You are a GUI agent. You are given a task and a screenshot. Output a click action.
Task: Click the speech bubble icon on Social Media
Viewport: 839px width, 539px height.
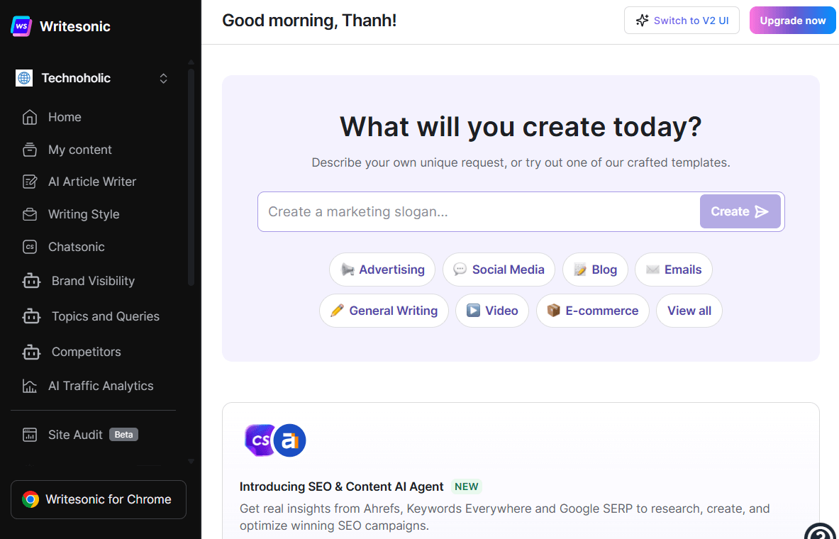click(460, 269)
